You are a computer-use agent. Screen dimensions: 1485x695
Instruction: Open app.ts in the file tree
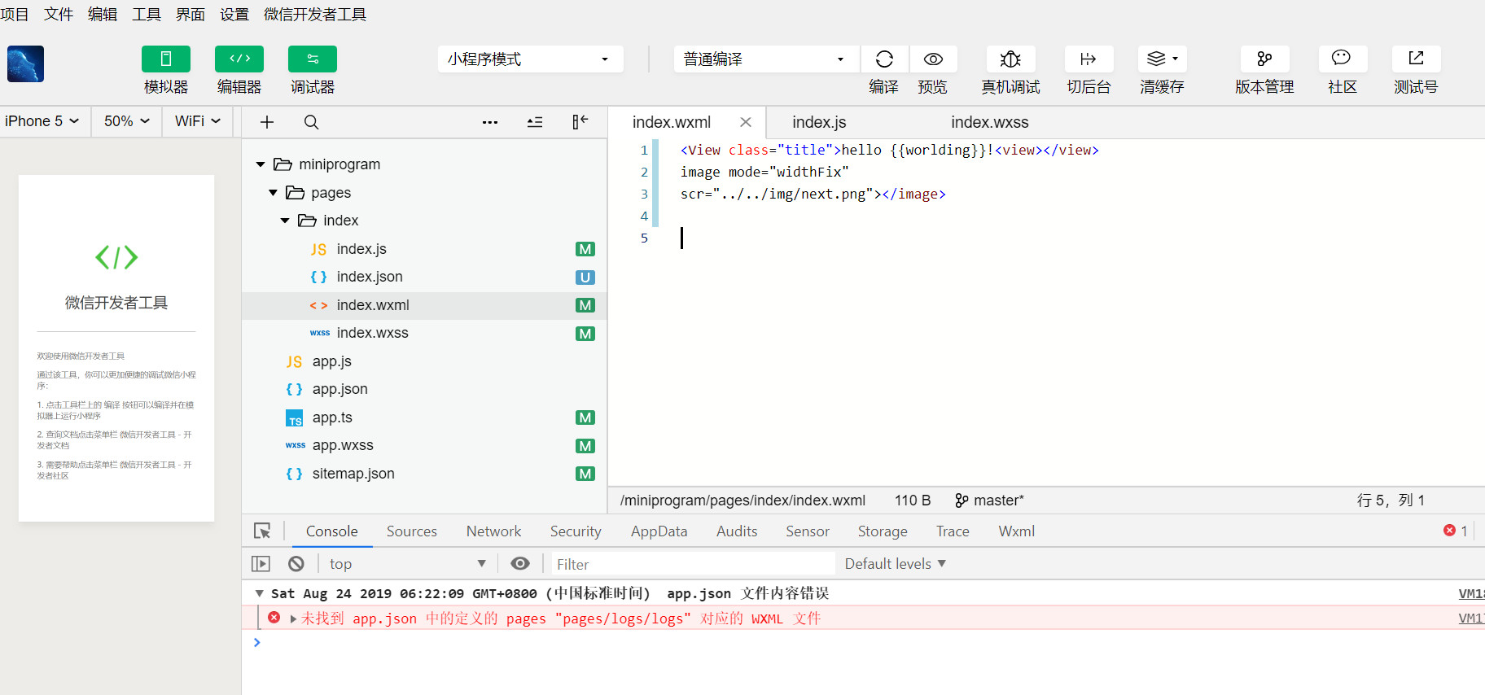[424, 417]
